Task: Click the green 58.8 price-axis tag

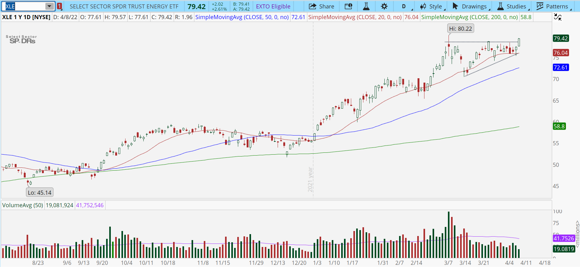Action: (559, 126)
